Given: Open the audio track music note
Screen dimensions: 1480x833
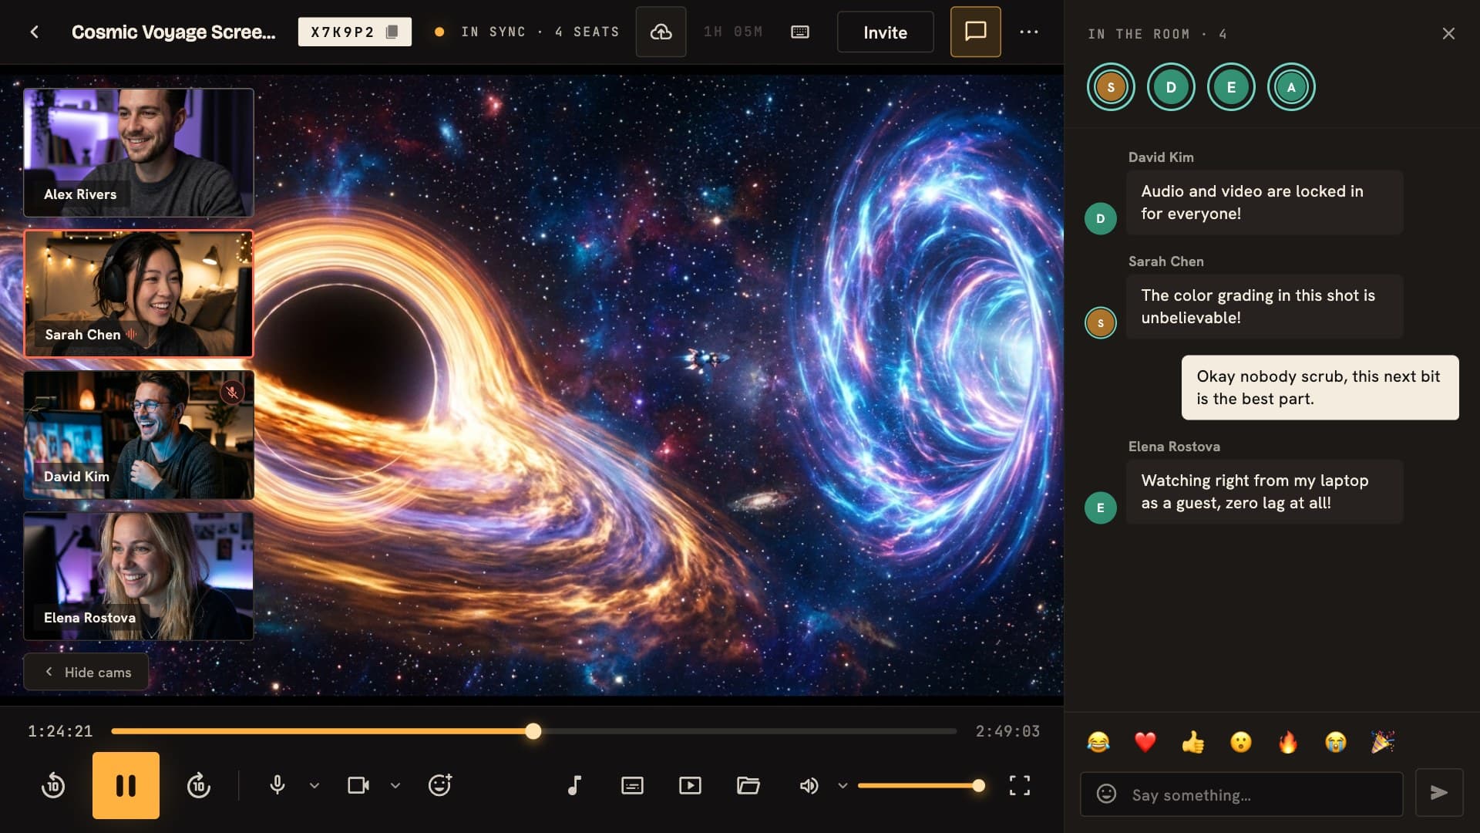Looking at the screenshot, I should 574,785.
